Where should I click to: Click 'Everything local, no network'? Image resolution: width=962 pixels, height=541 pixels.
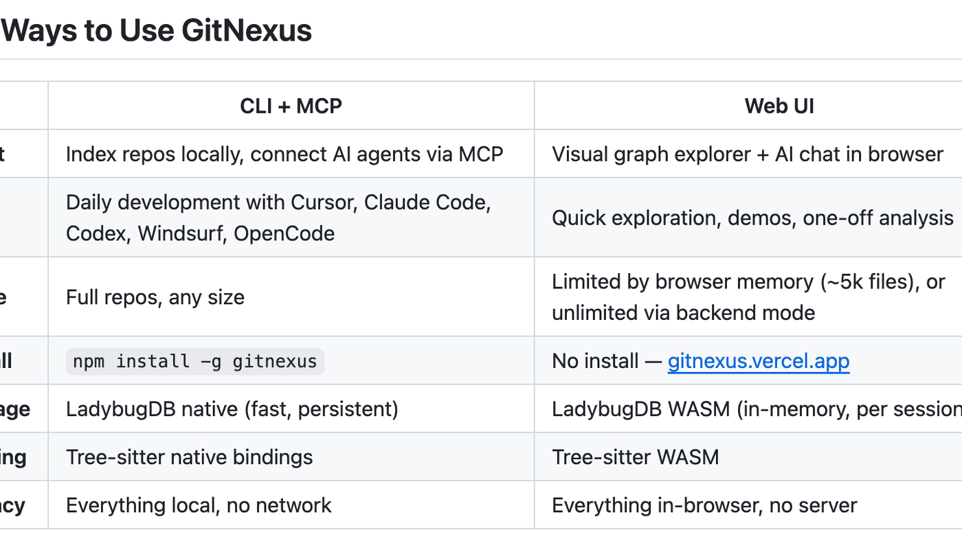point(199,505)
